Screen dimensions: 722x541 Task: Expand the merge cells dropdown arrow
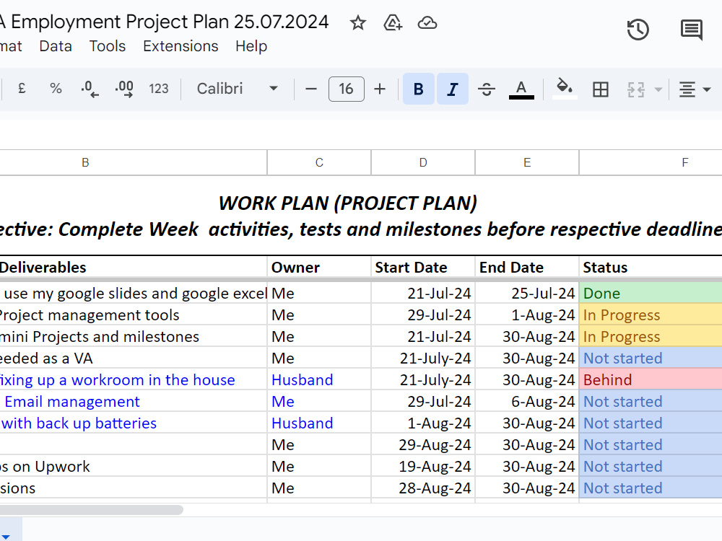[658, 89]
